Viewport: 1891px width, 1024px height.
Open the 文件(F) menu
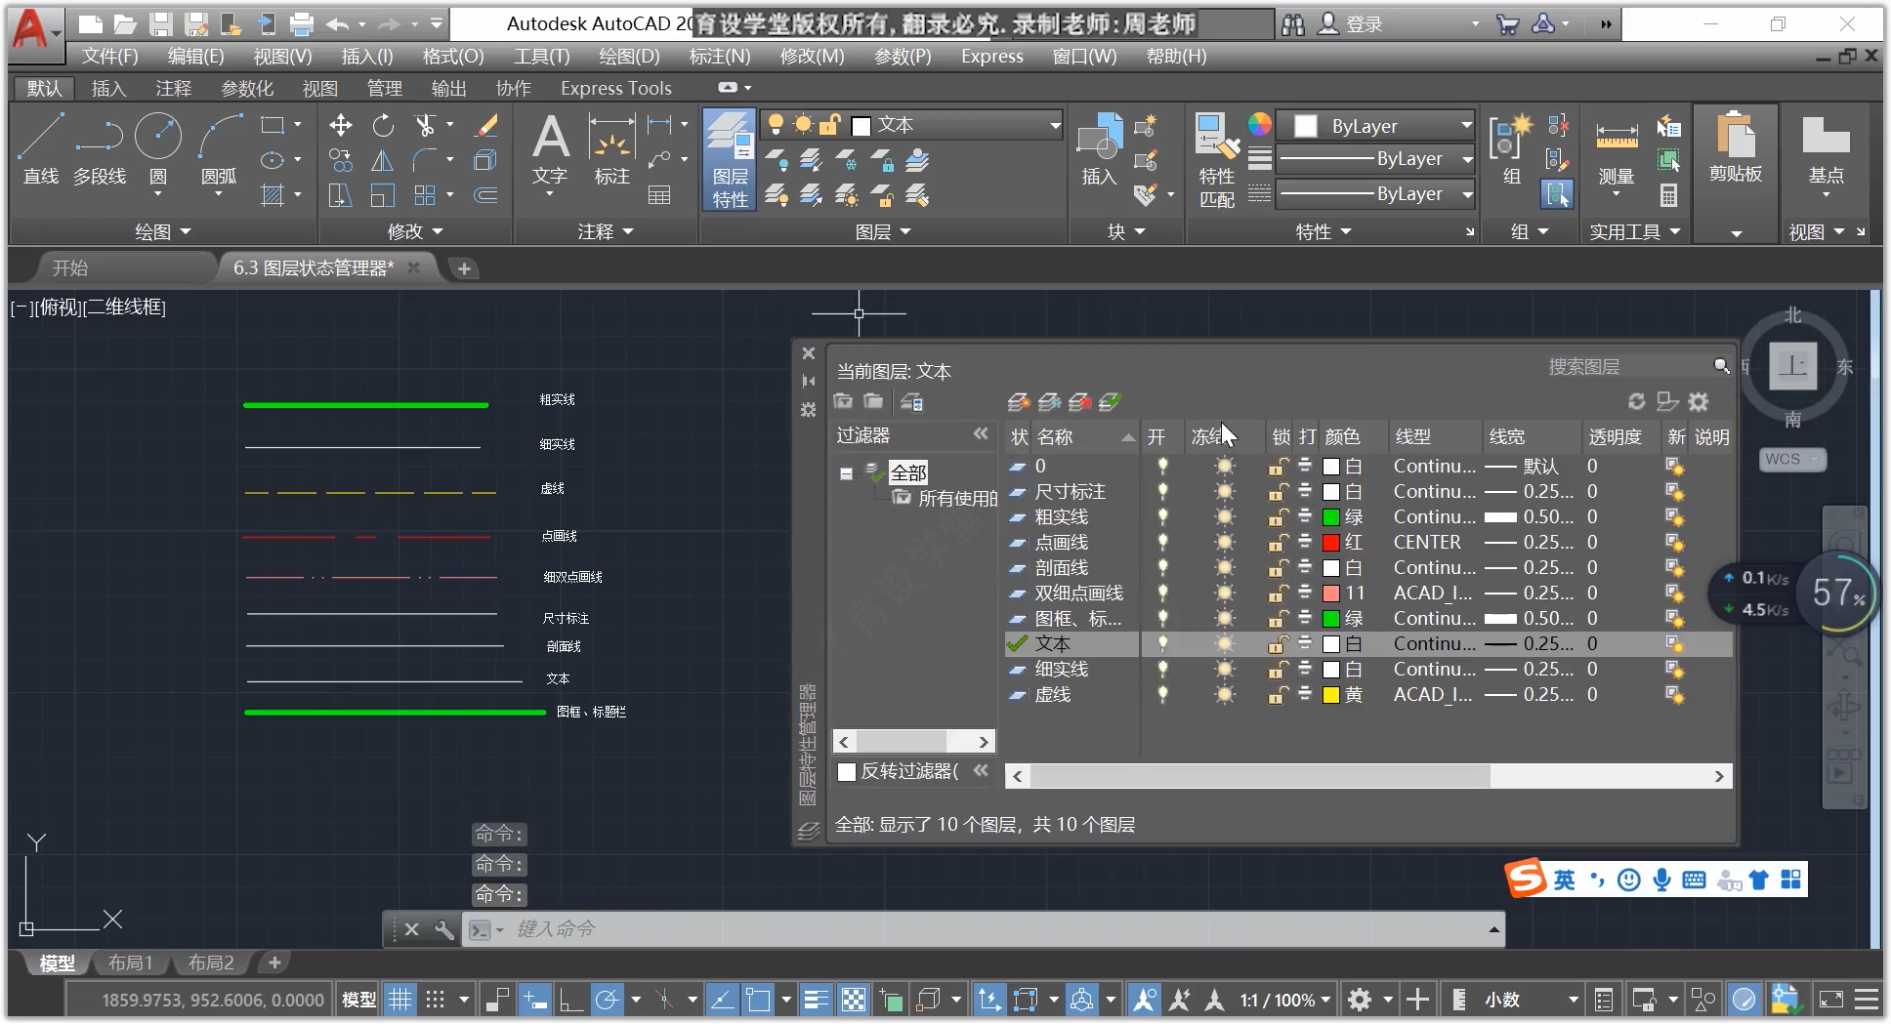tap(109, 57)
